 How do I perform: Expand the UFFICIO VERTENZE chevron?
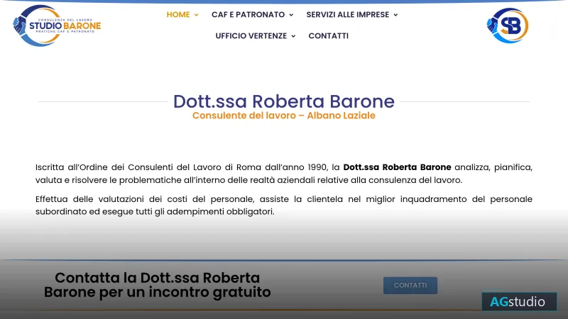(x=293, y=36)
